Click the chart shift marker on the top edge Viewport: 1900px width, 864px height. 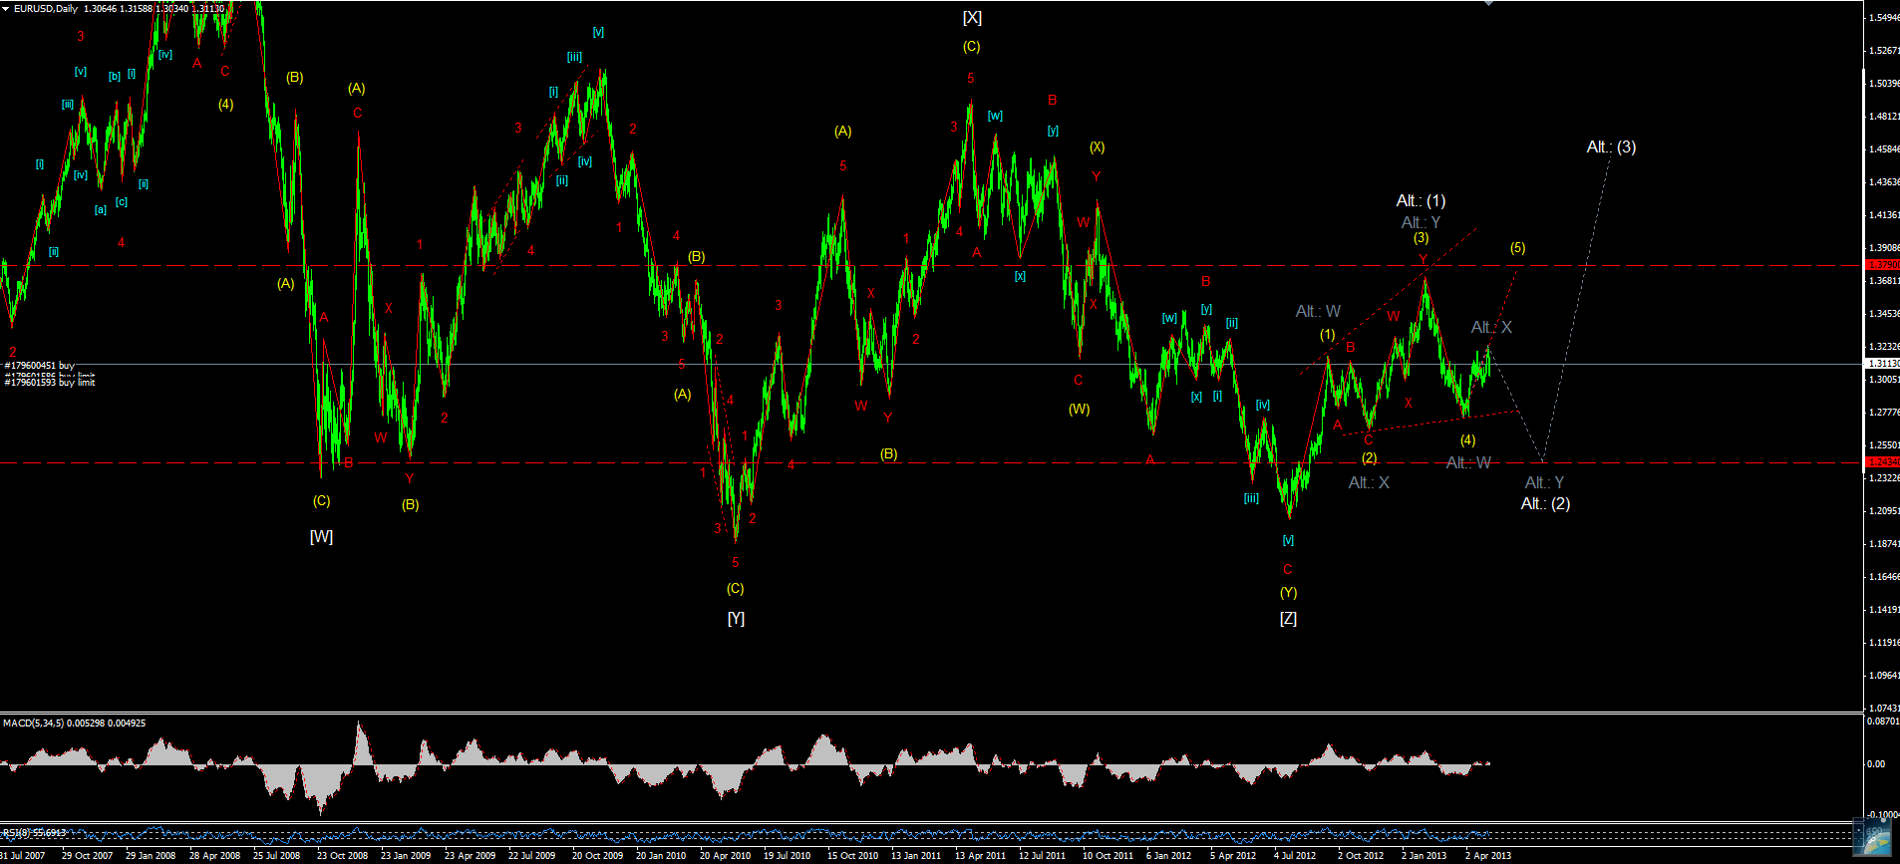[x=1489, y=4]
